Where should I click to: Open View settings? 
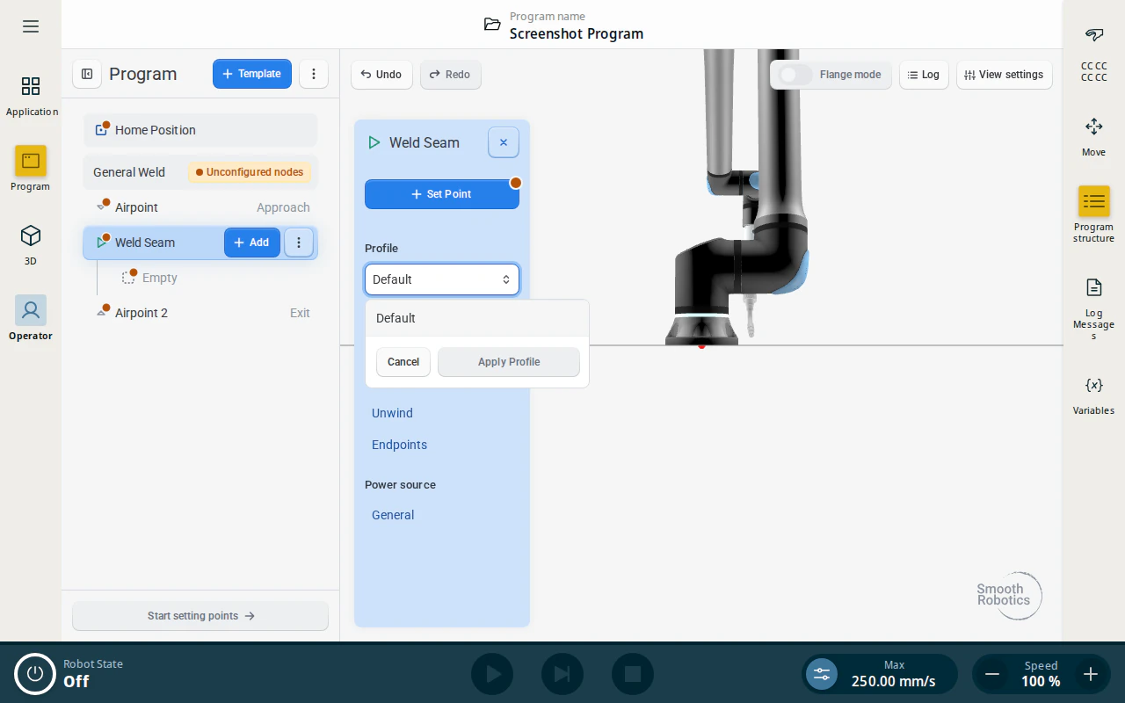pyautogui.click(x=1005, y=75)
